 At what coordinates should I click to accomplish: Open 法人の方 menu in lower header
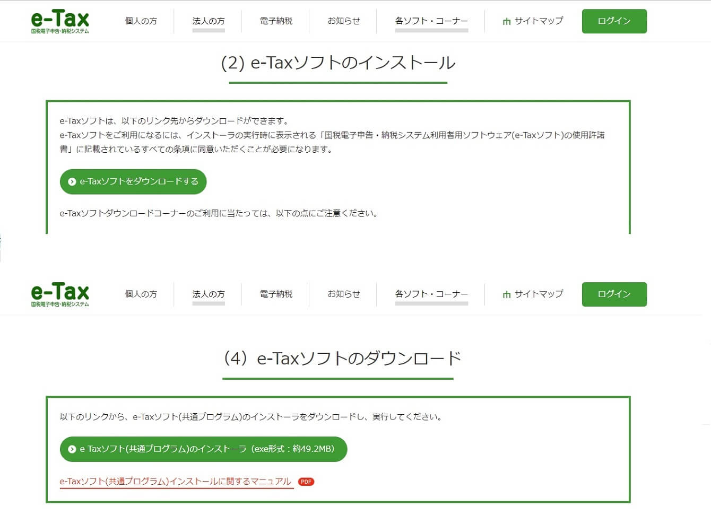209,294
